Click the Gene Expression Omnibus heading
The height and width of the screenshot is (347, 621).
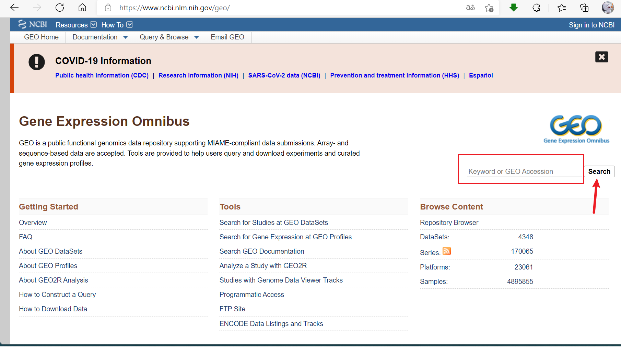(x=104, y=121)
